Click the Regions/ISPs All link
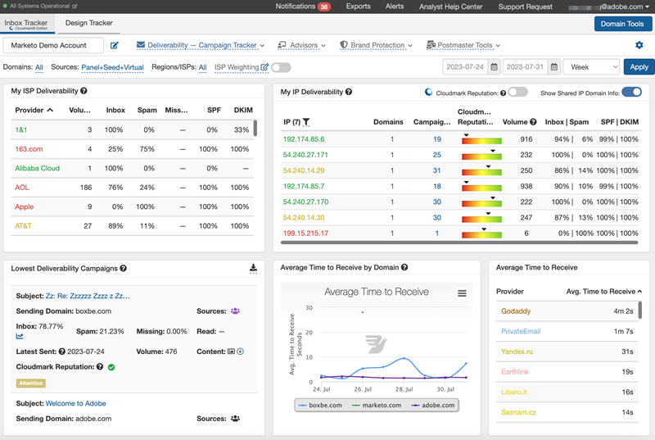The width and height of the screenshot is (655, 440). (x=202, y=67)
